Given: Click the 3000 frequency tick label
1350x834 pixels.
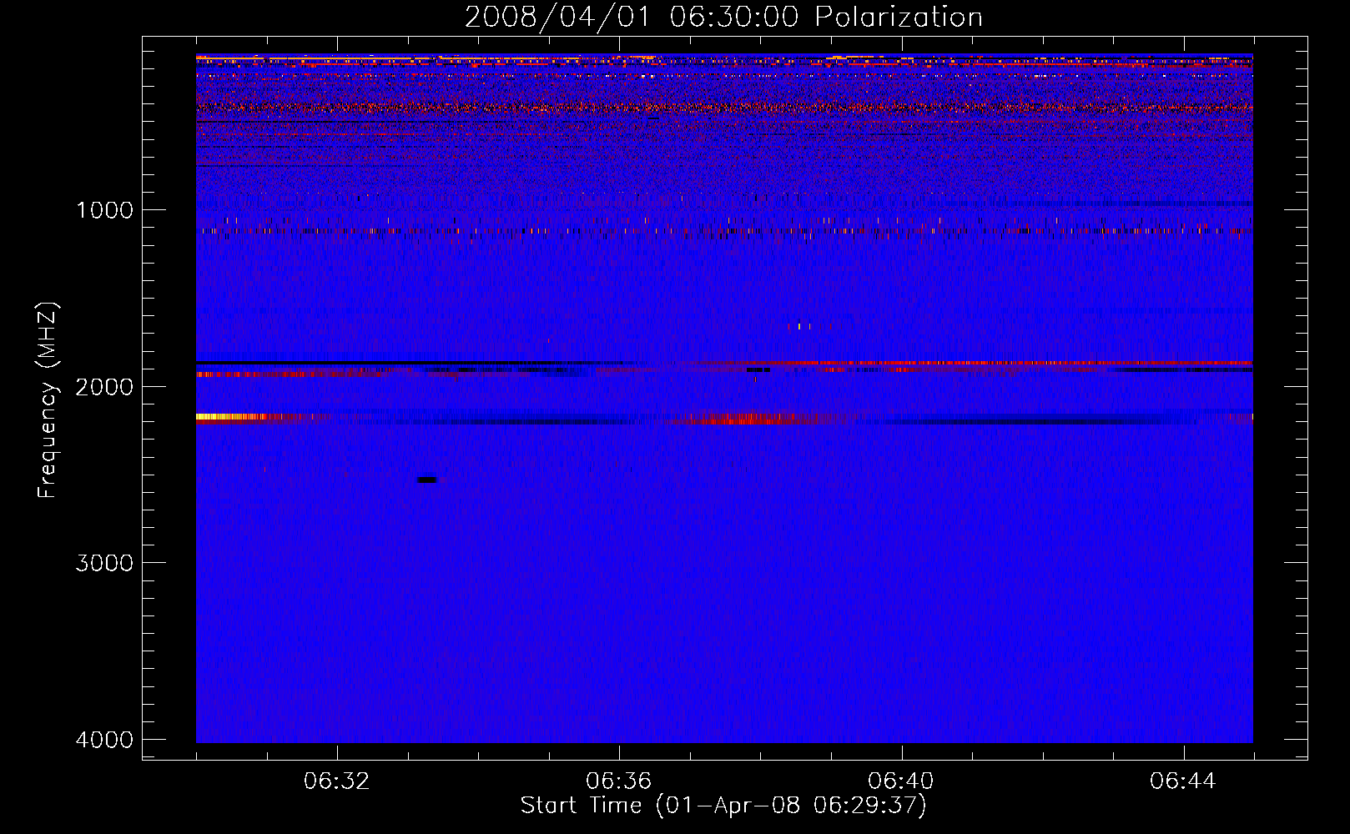Looking at the screenshot, I should click(104, 563).
